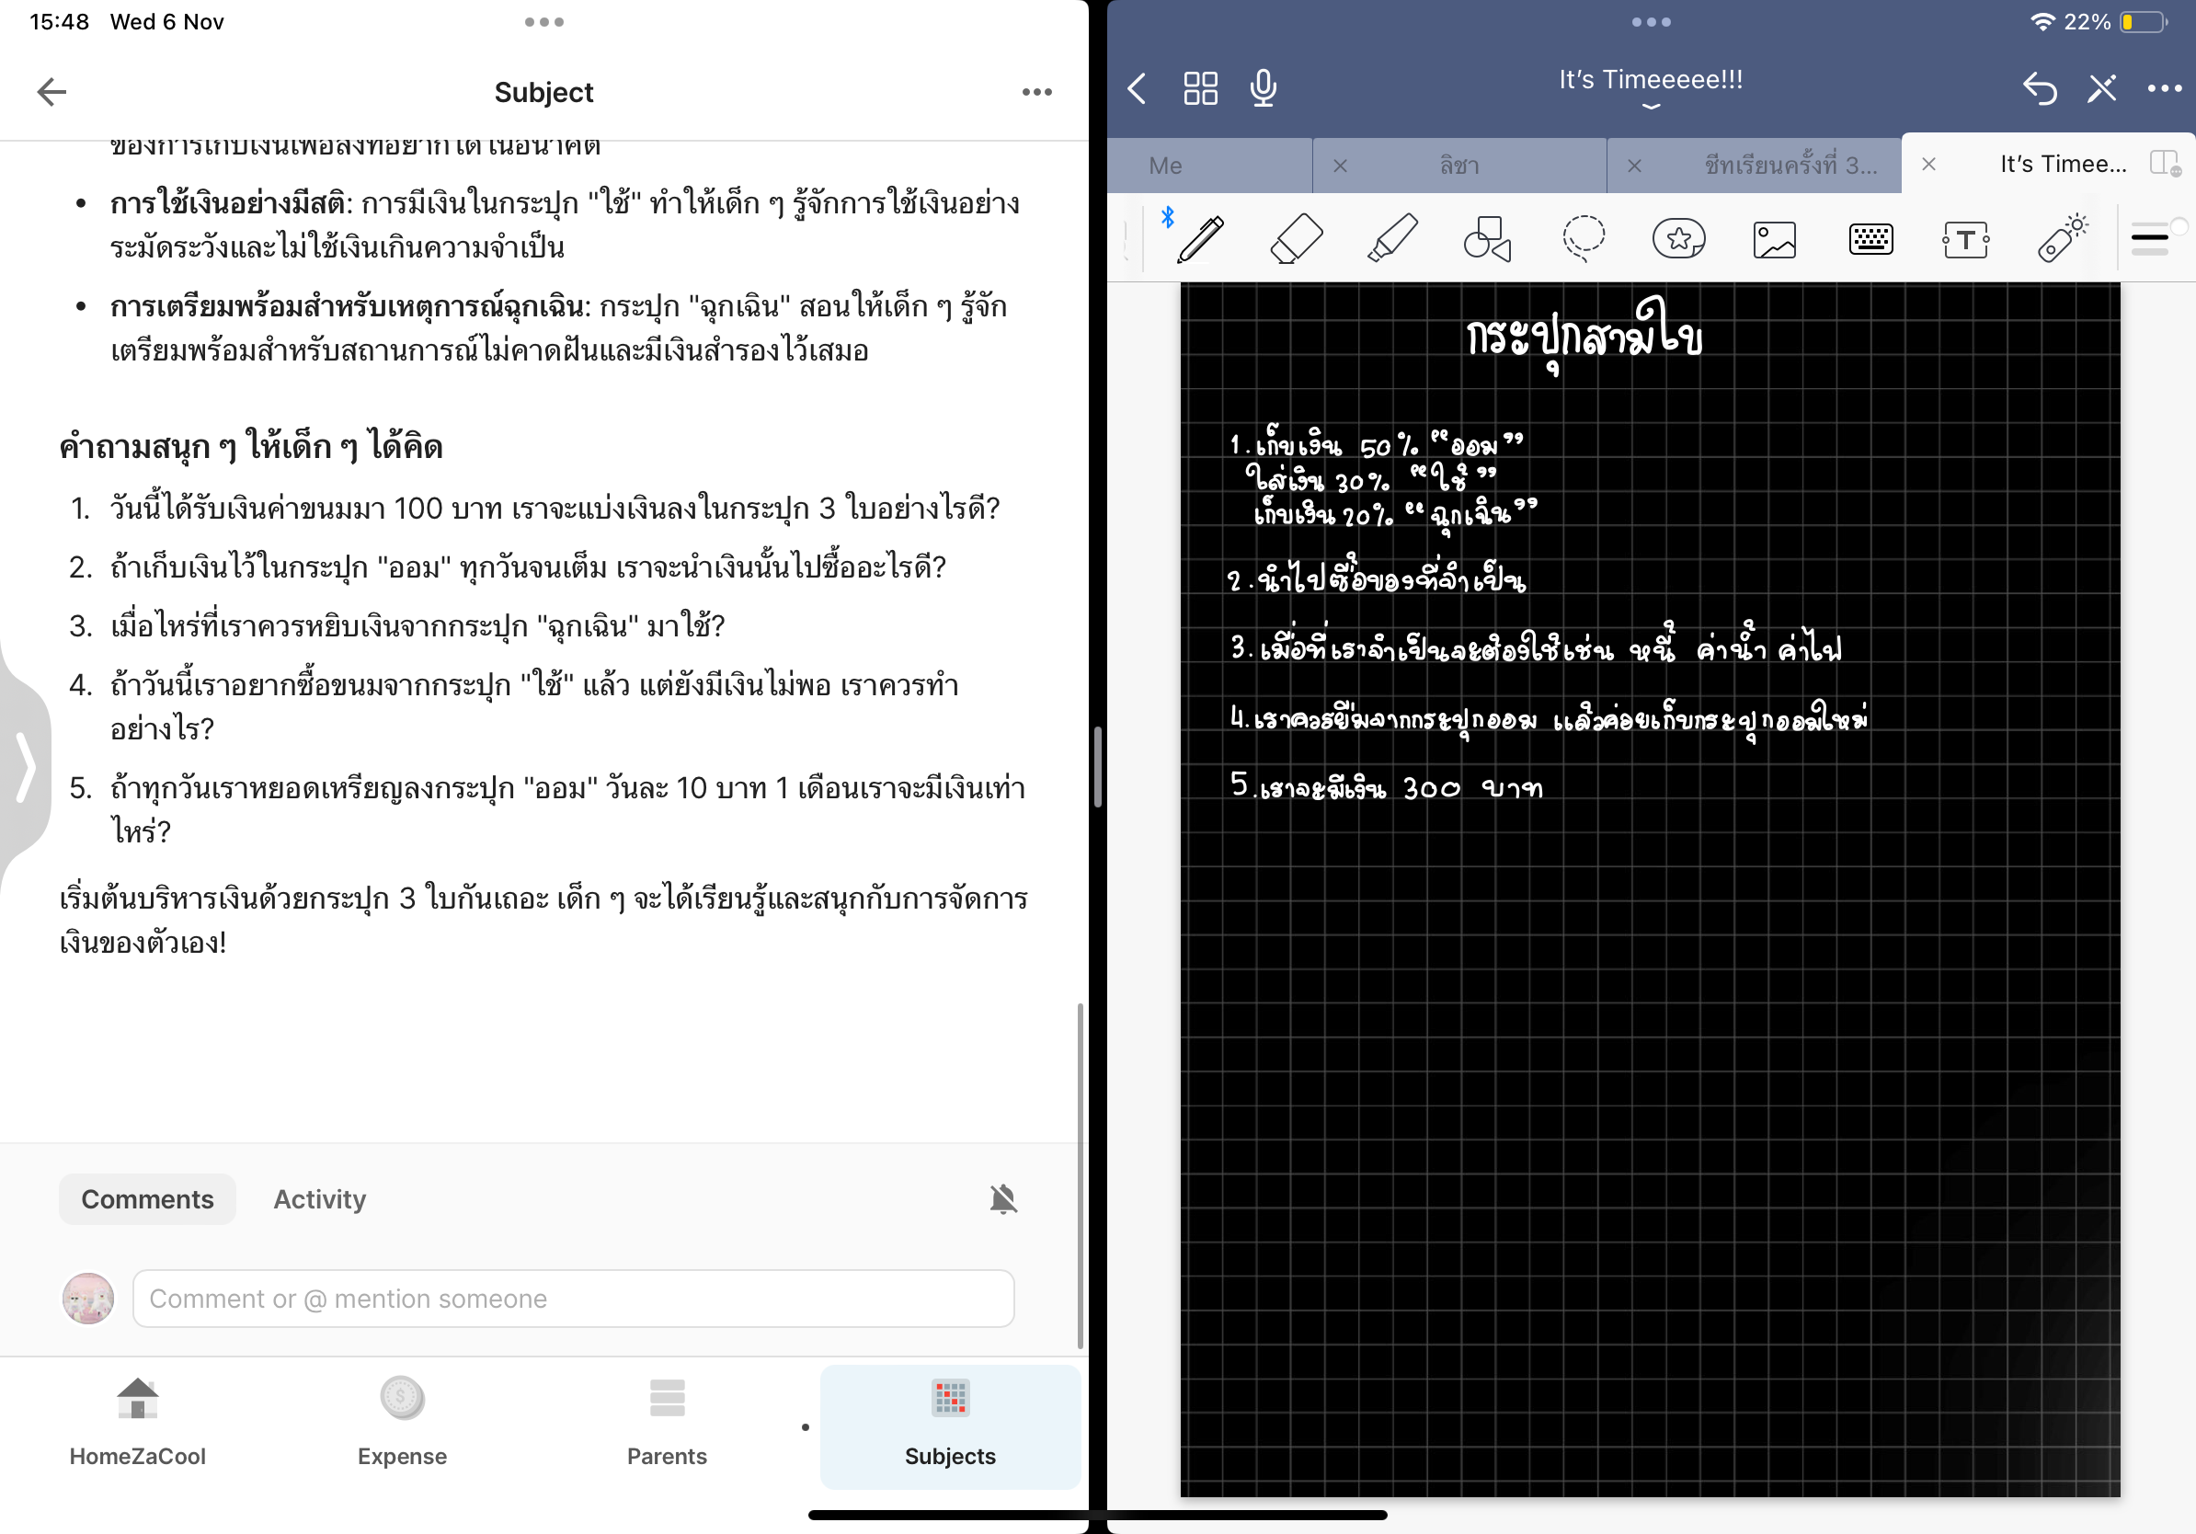
Task: Click the comment input field
Action: point(573,1298)
